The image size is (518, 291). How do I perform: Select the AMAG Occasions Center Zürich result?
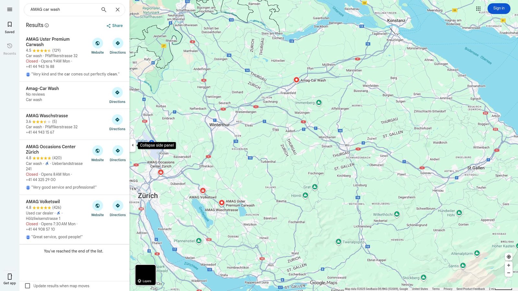pos(51,149)
